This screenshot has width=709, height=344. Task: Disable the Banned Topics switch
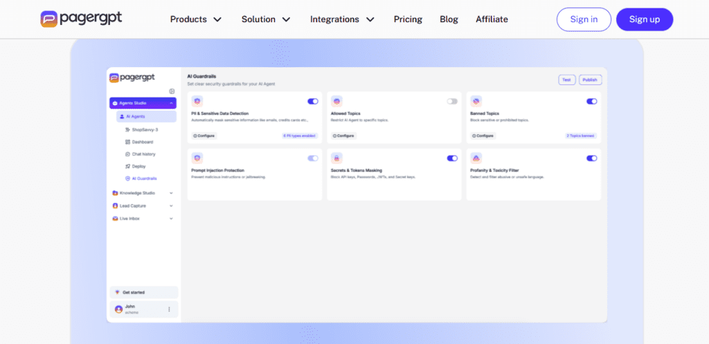point(592,101)
